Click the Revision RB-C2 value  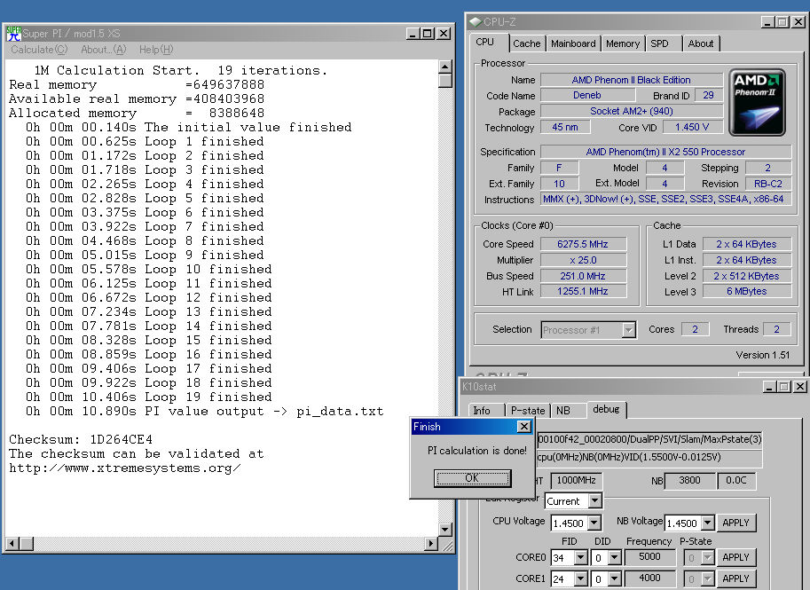point(768,184)
